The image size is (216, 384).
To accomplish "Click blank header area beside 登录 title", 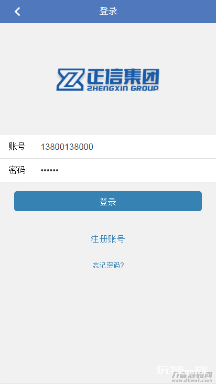I will point(167,12).
